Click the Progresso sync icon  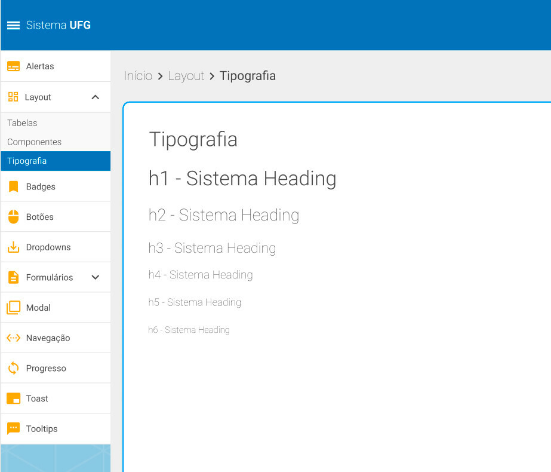pyautogui.click(x=13, y=368)
